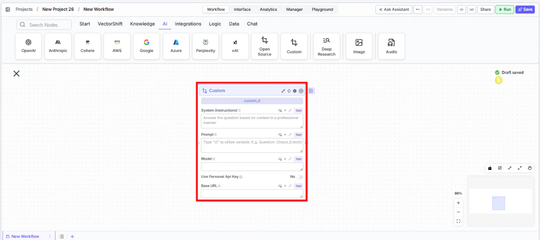Add an Azure node
Image resolution: width=540 pixels, height=240 pixels.
176,46
